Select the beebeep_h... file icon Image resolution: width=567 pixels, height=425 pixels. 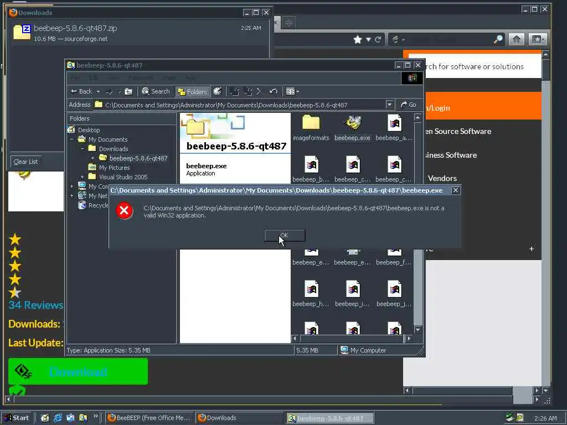coord(311,289)
